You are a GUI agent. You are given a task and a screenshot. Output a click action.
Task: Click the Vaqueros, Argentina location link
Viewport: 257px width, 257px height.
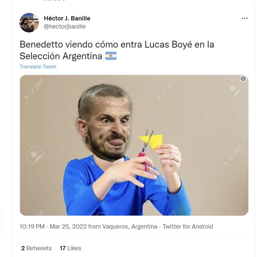[130, 227]
